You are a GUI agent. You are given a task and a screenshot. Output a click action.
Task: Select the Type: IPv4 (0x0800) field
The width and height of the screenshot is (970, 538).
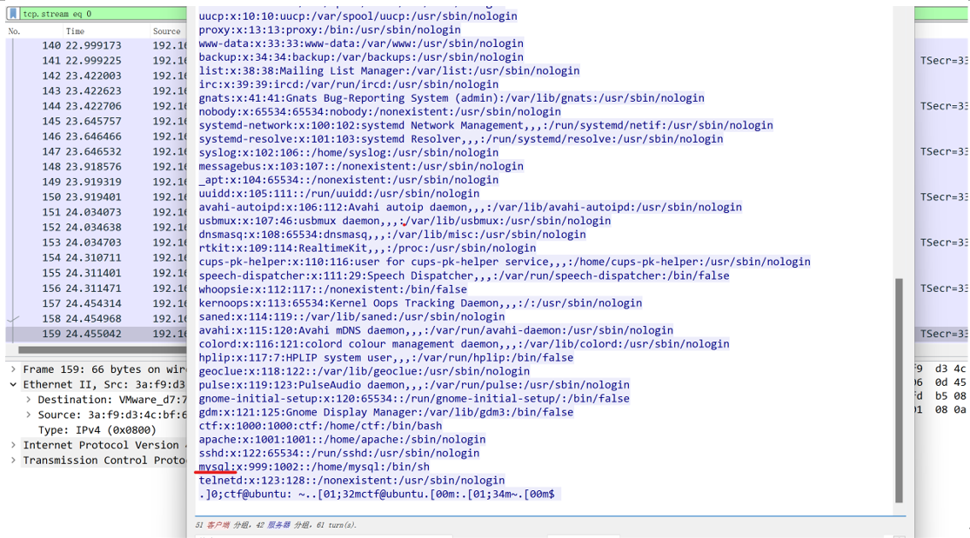pos(97,429)
